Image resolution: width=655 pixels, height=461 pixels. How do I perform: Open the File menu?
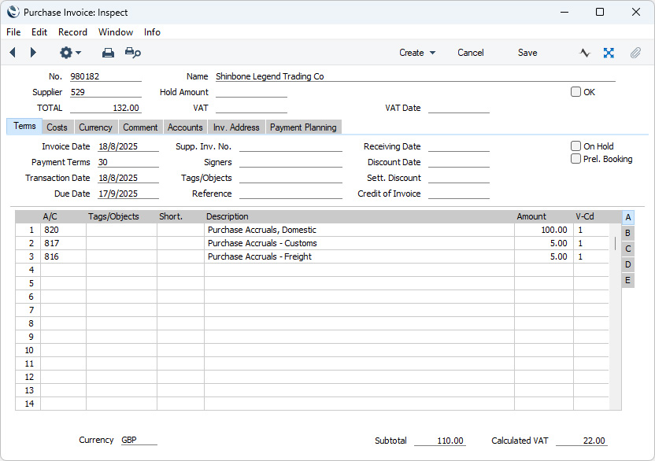coord(13,32)
